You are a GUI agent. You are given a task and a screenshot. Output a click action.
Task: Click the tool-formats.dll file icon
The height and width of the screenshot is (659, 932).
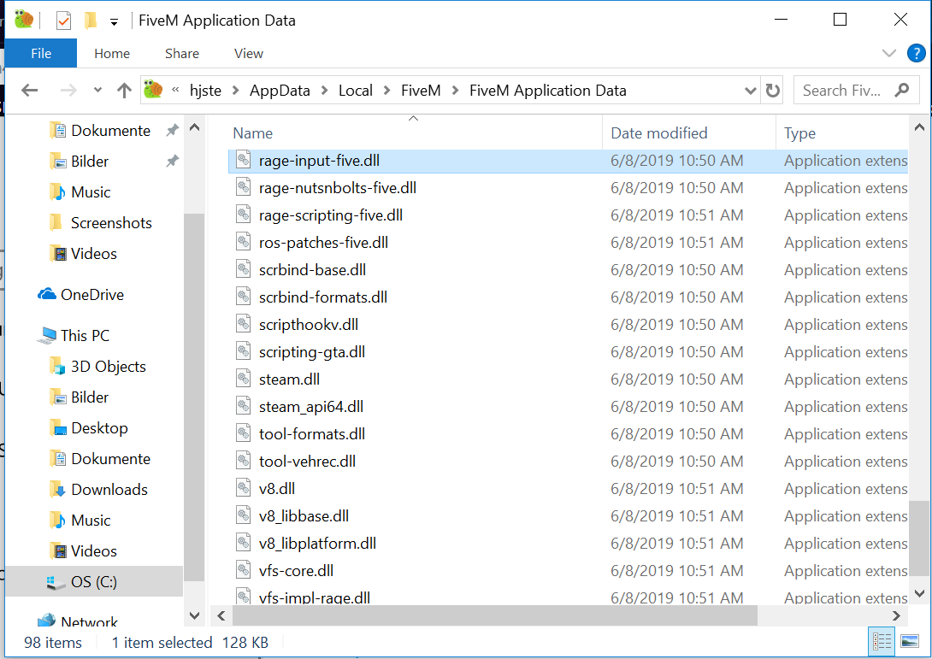[x=243, y=434]
